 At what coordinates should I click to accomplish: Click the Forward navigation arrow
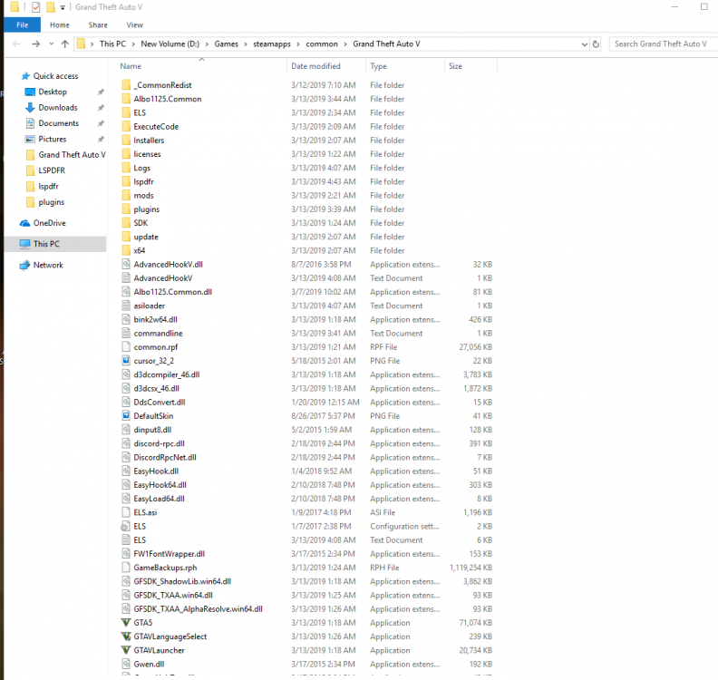tap(35, 44)
